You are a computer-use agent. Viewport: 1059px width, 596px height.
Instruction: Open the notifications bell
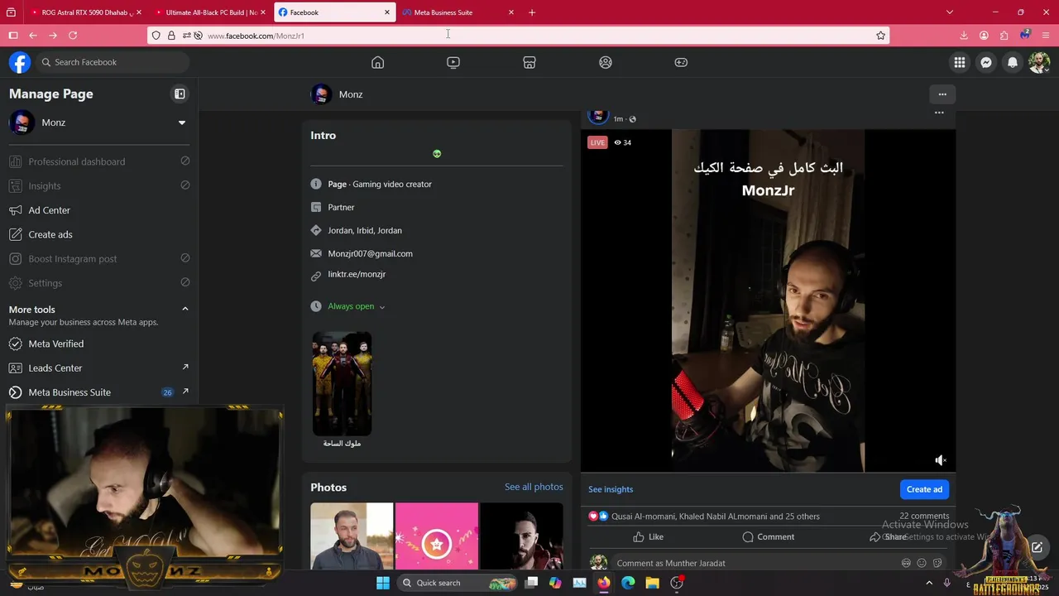click(x=1013, y=62)
